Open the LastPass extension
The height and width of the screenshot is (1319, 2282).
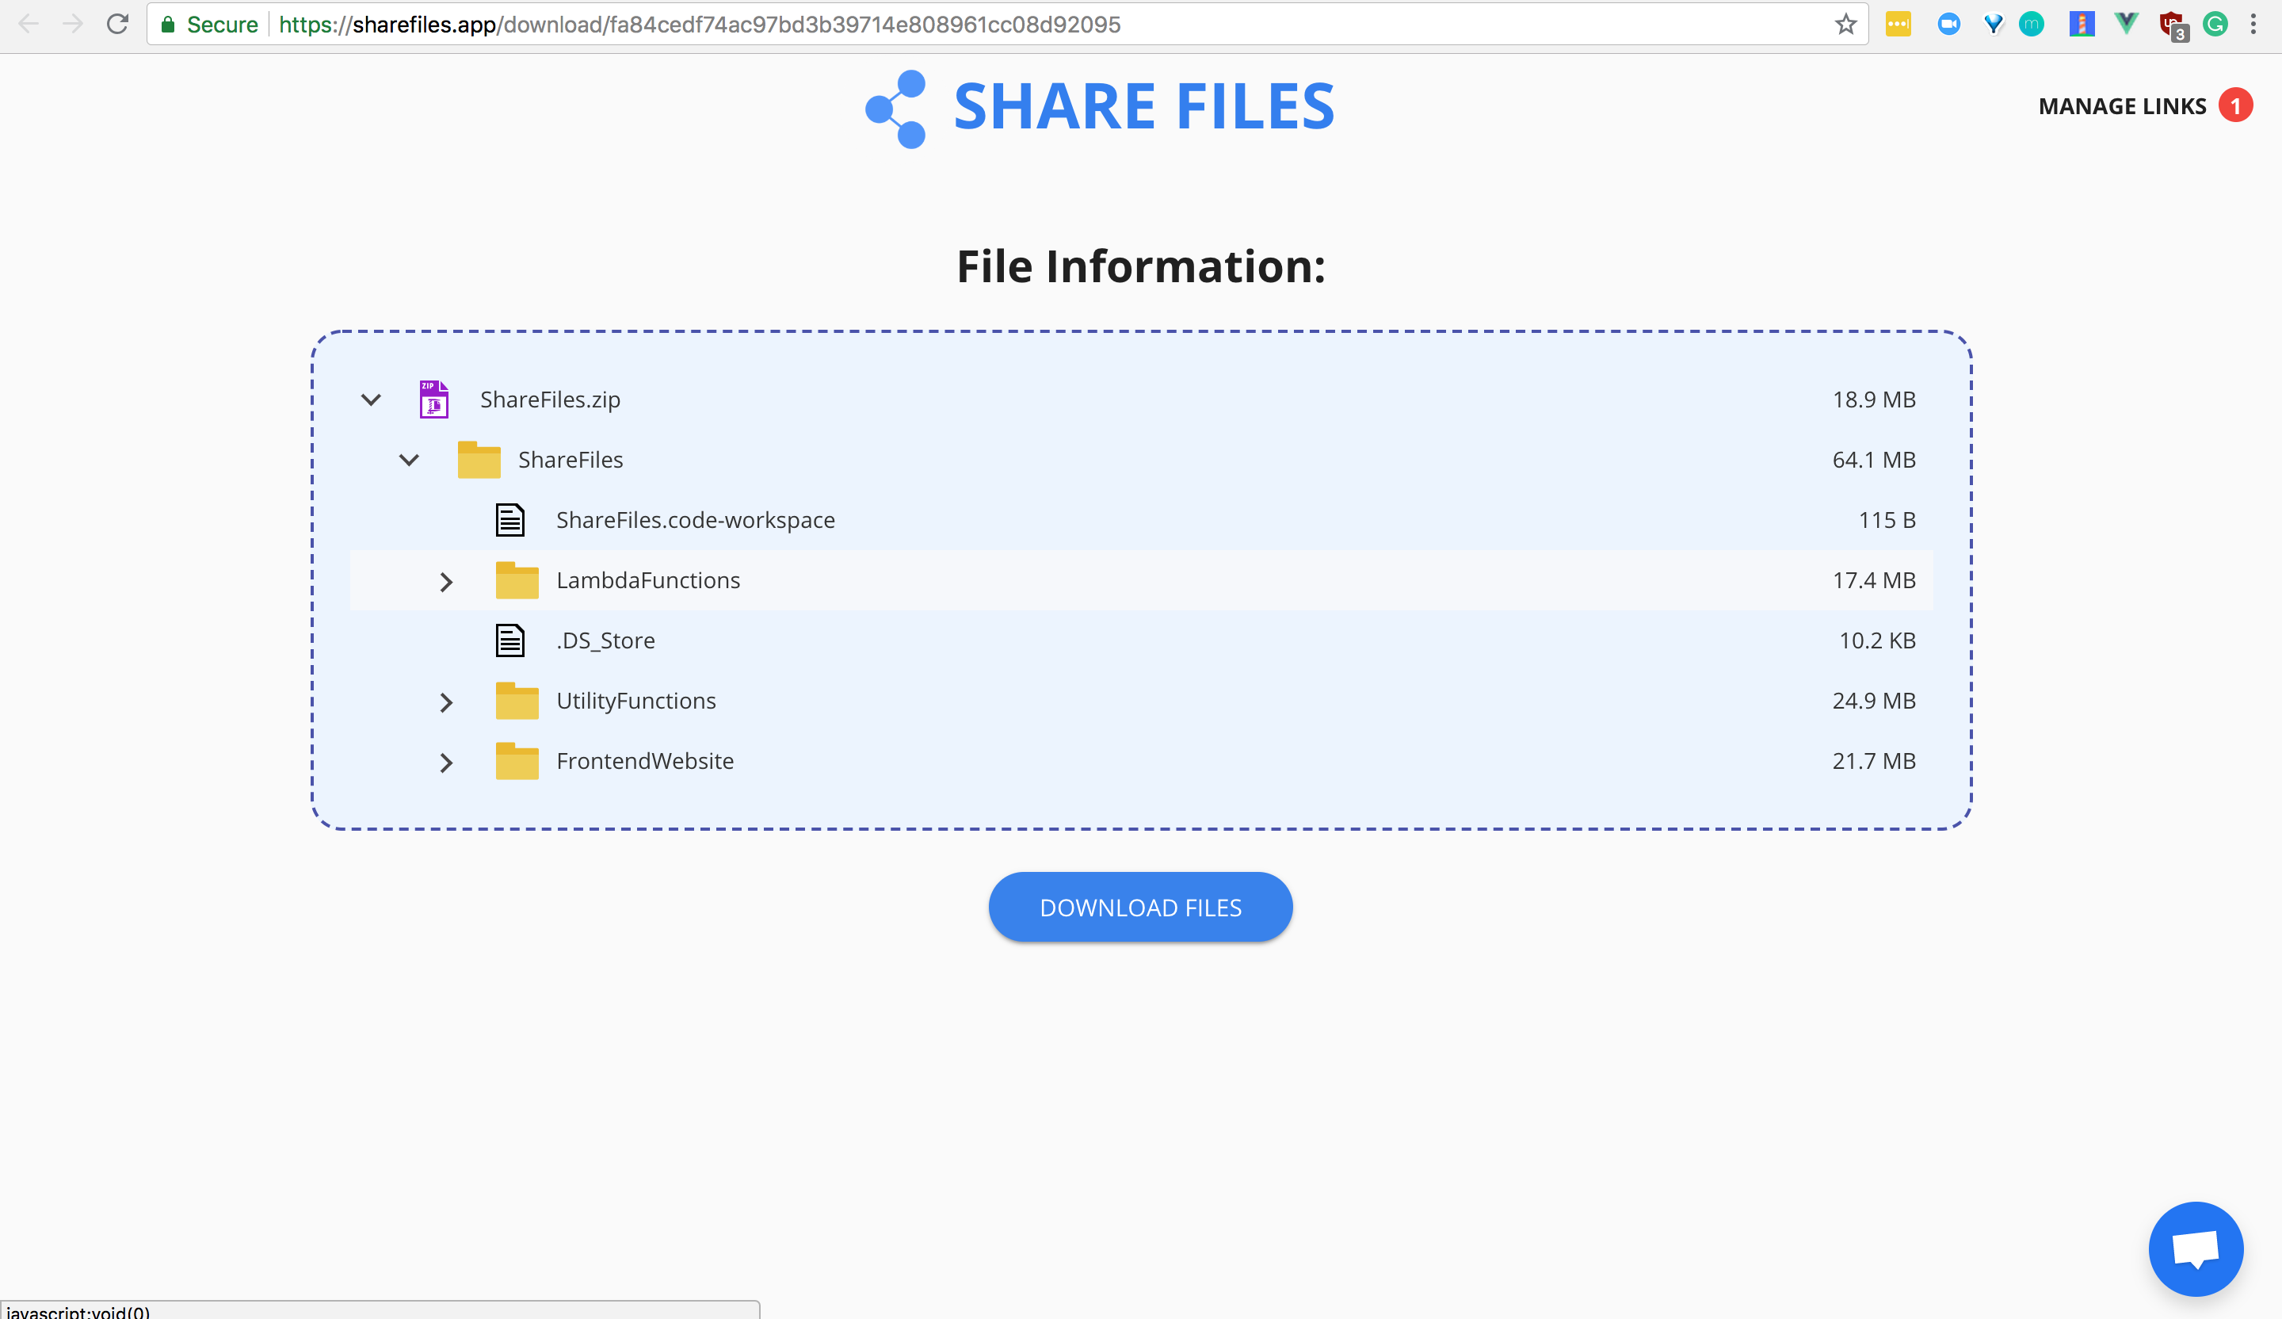pos(1899,25)
